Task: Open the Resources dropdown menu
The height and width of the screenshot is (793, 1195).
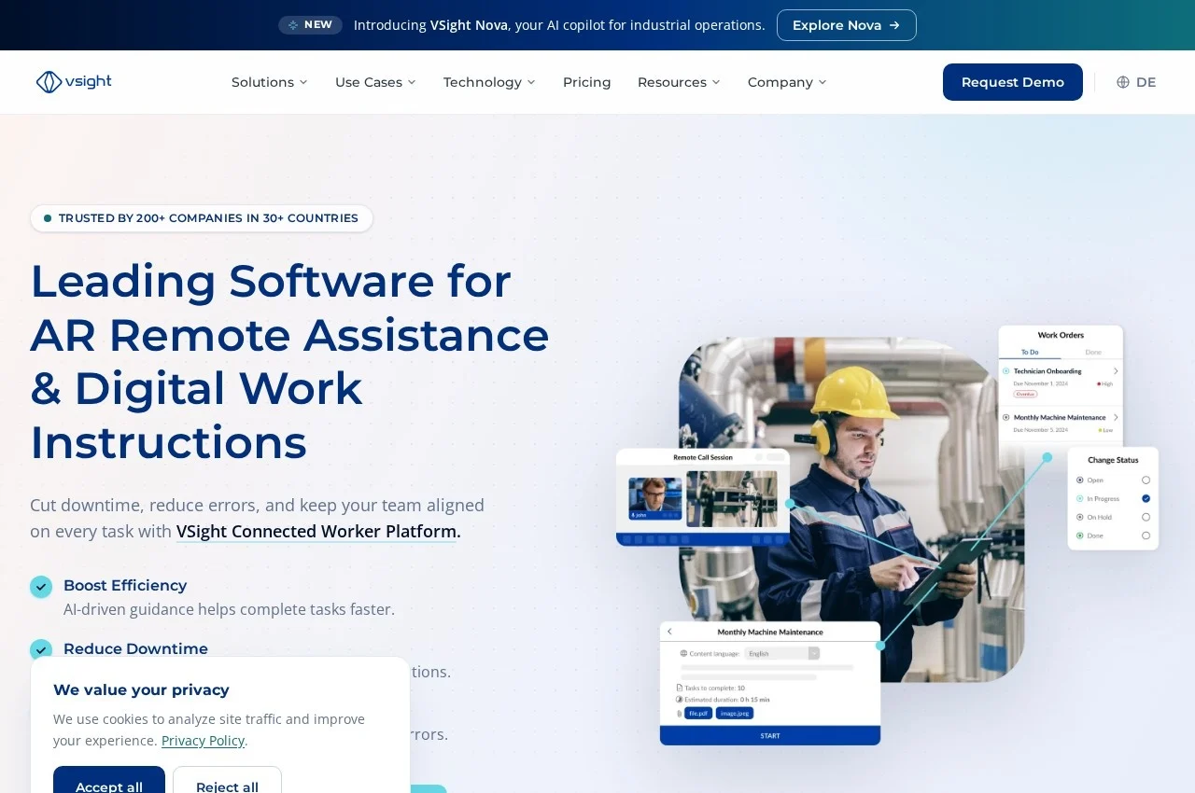Action: point(679,82)
